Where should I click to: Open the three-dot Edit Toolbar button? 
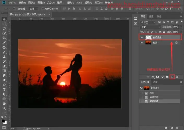[x=4, y=113]
